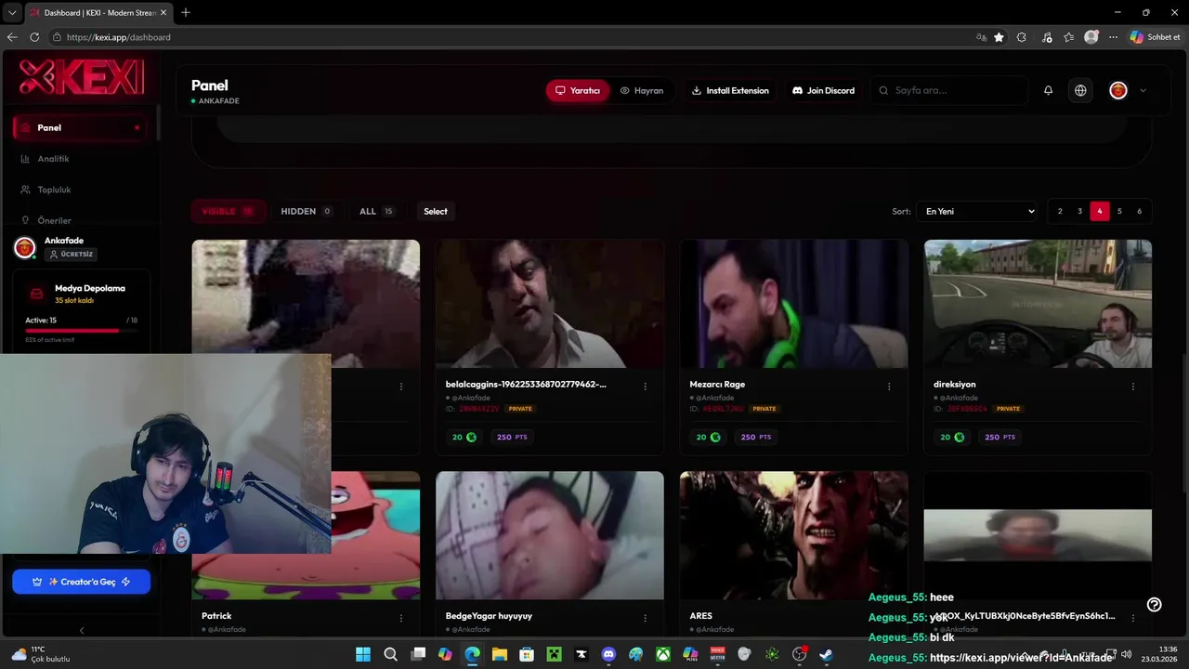Viewport: 1189px width, 669px height.
Task: Go to page 3 of media
Action: point(1079,211)
